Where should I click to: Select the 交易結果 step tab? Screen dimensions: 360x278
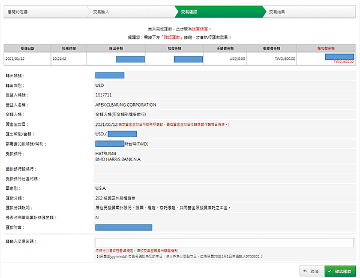[x=310, y=12]
